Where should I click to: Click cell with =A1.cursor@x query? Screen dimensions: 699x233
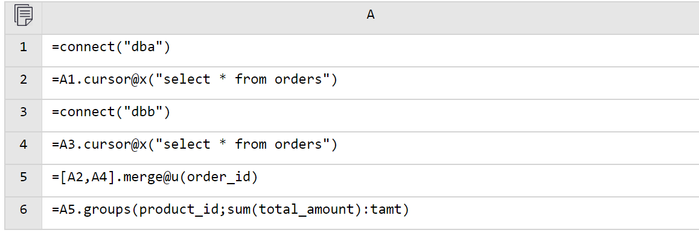(371, 82)
